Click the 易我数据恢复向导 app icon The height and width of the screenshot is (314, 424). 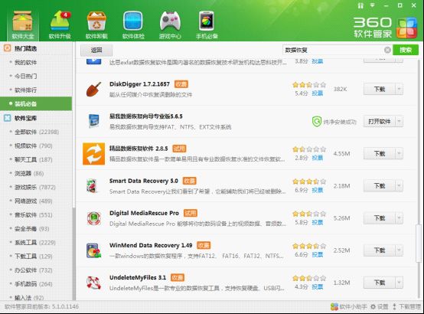pos(94,121)
